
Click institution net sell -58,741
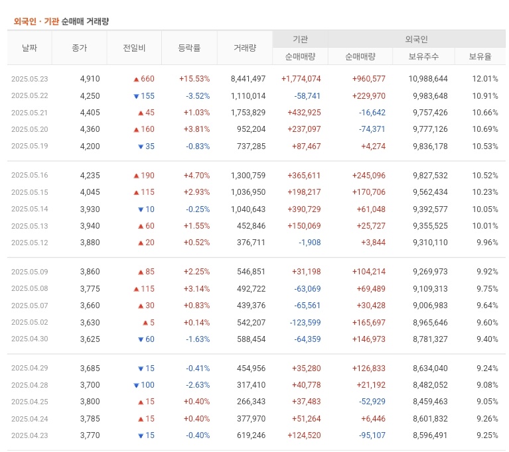pos(307,96)
